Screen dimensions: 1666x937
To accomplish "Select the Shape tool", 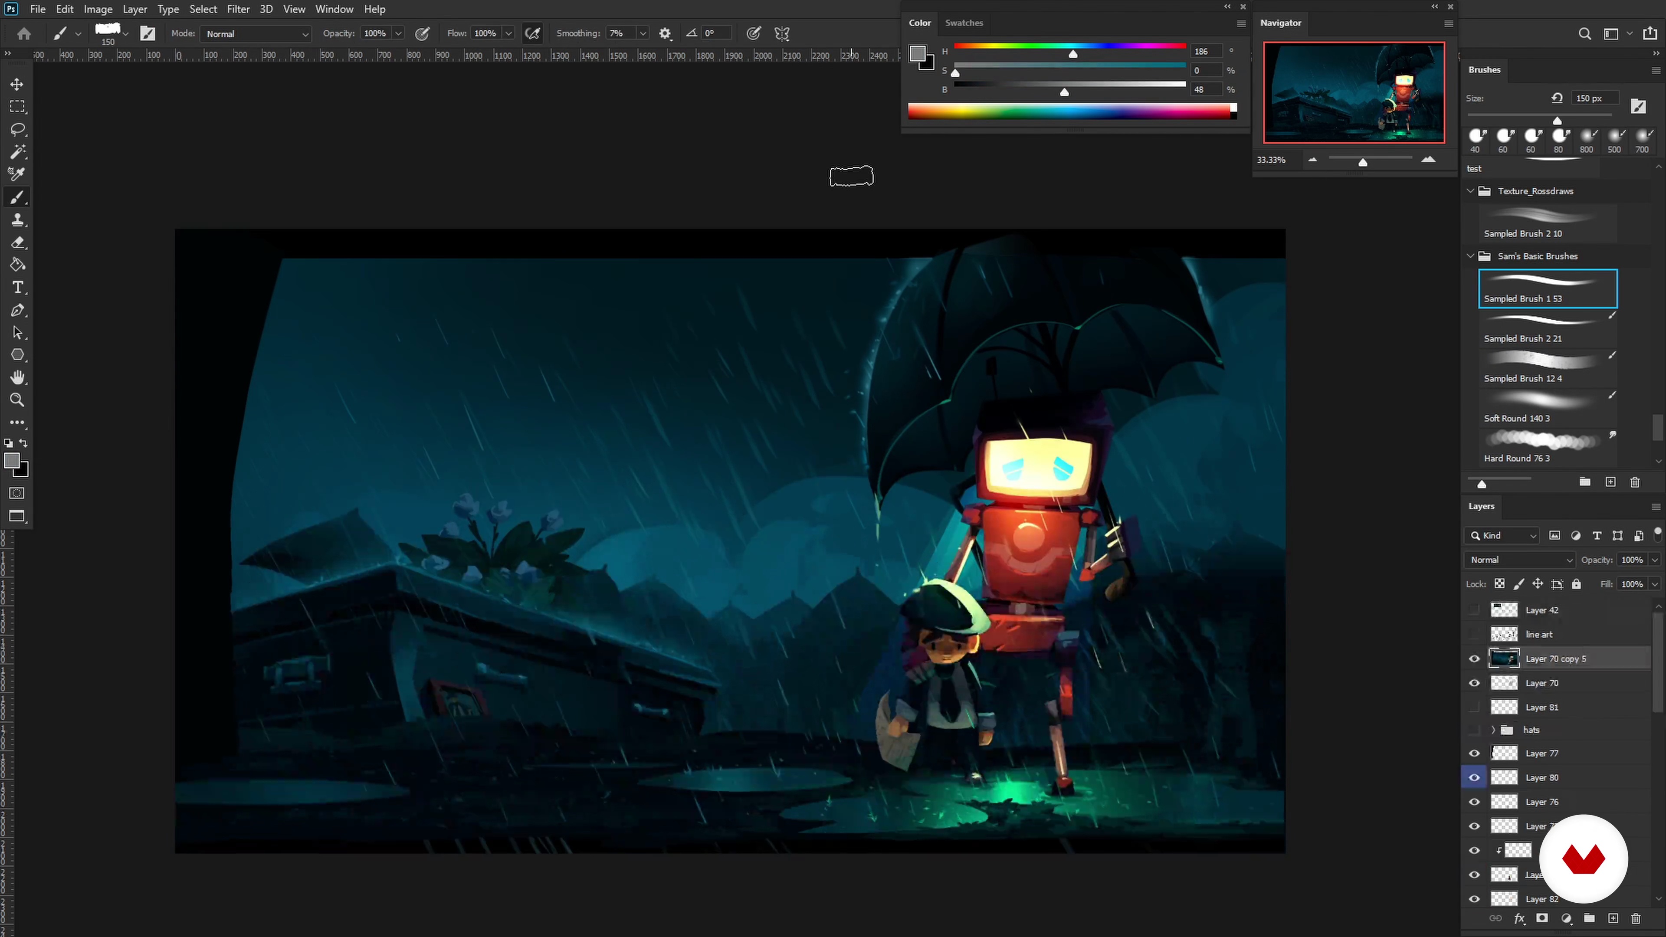I will (x=17, y=355).
